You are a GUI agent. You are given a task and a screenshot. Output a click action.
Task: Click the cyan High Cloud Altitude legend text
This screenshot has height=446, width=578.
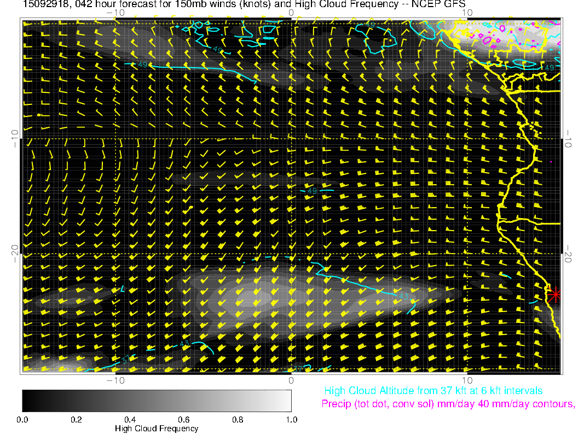pos(433,391)
